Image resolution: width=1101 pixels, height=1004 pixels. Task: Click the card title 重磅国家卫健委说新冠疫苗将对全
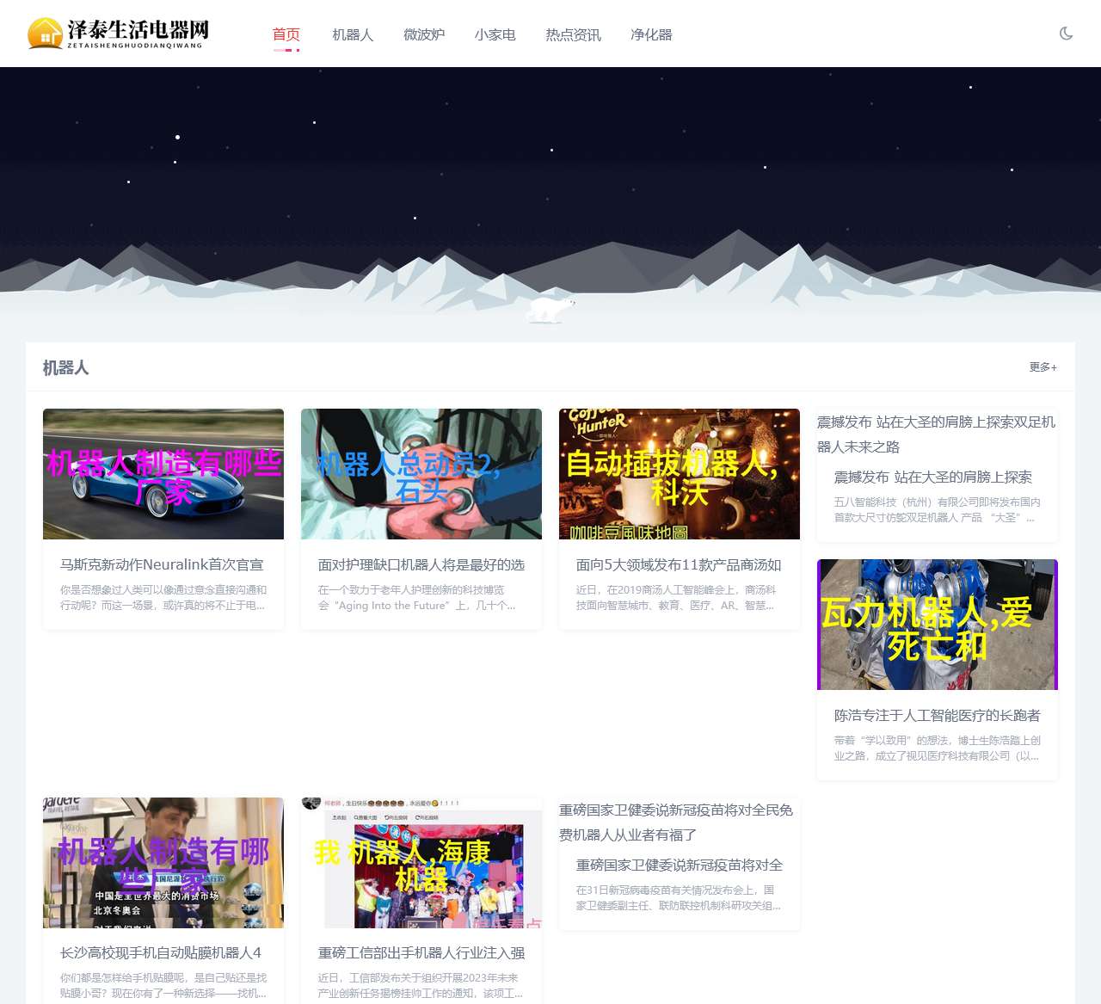tap(680, 865)
